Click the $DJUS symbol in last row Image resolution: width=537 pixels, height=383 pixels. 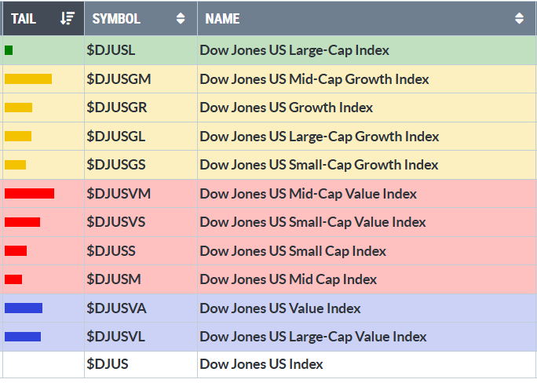108,364
